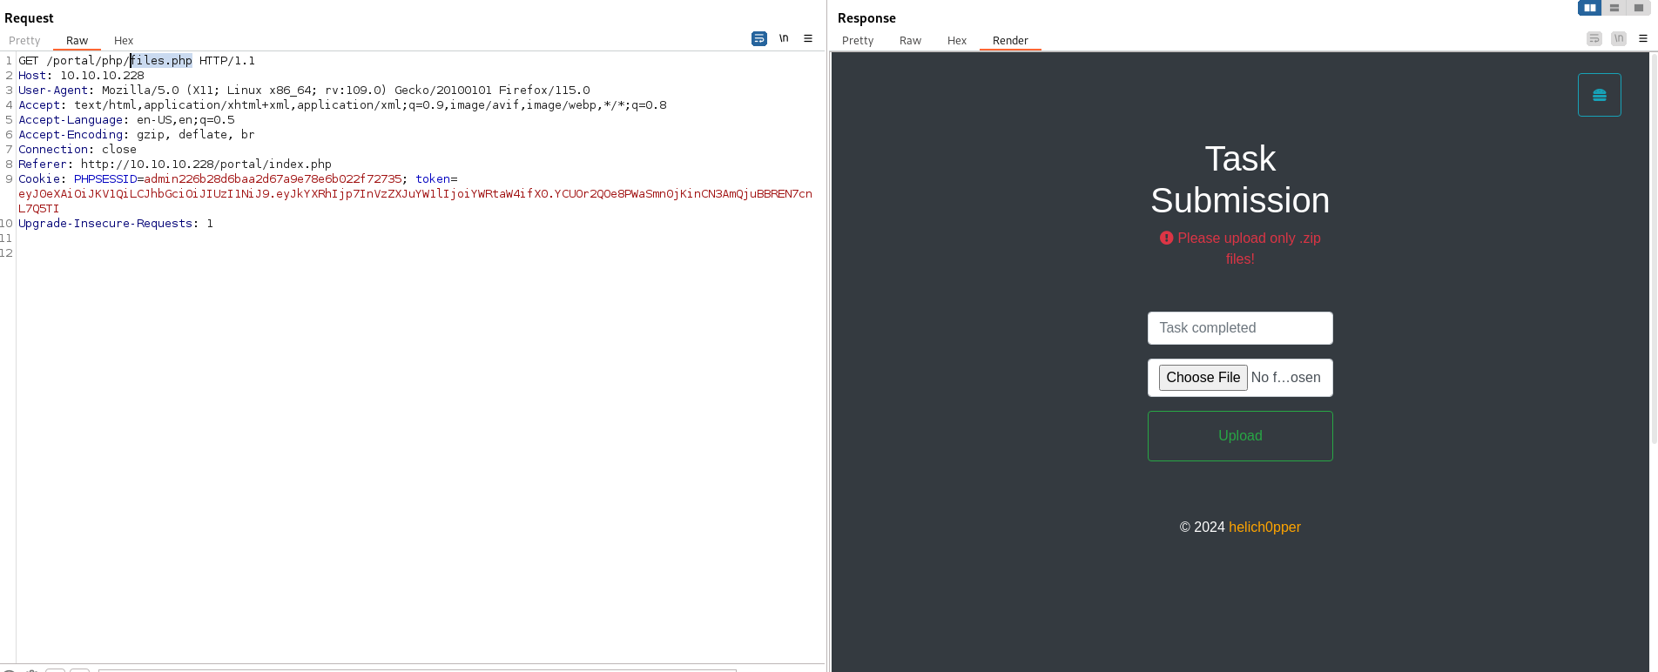
Task: Open Request panel hamburger options menu
Action: 808,38
